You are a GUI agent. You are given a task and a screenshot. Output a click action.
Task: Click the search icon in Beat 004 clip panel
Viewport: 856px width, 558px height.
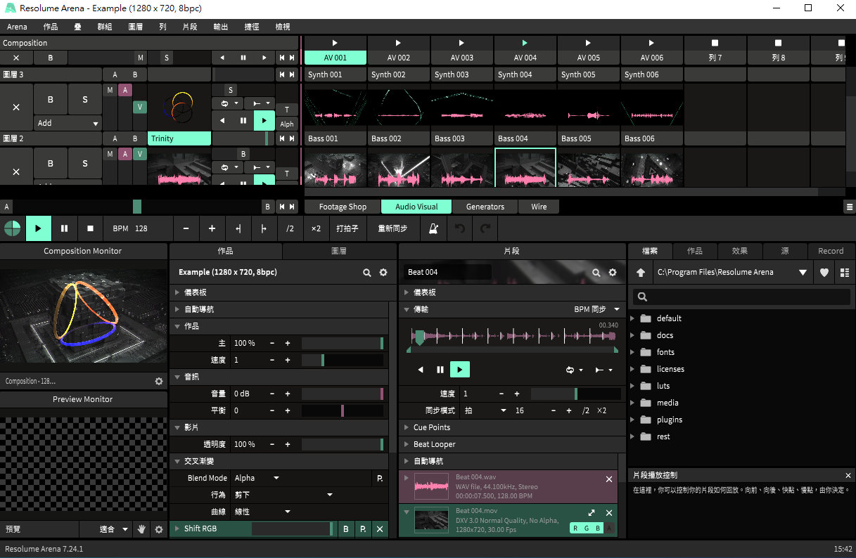(x=596, y=272)
